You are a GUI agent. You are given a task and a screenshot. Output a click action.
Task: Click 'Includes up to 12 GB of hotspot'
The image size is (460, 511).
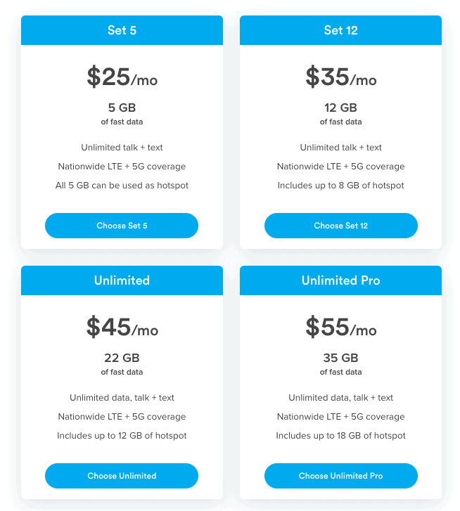click(122, 436)
